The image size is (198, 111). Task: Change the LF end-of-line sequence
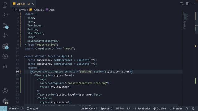point(129,109)
